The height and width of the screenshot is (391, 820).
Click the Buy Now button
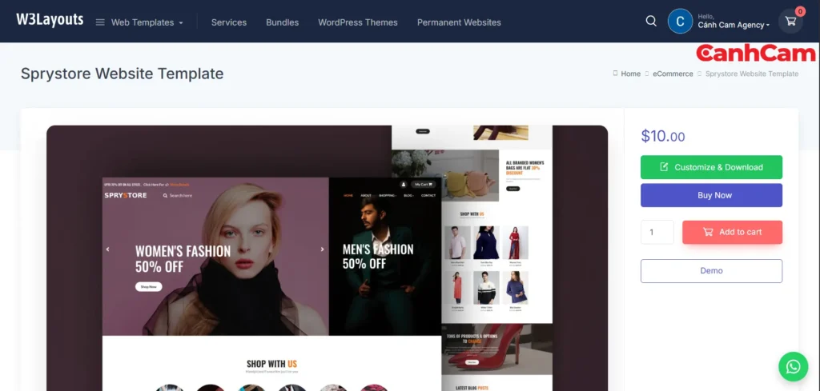pyautogui.click(x=711, y=195)
